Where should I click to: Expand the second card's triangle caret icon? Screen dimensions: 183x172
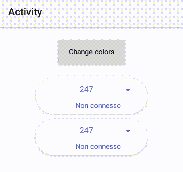128,131
